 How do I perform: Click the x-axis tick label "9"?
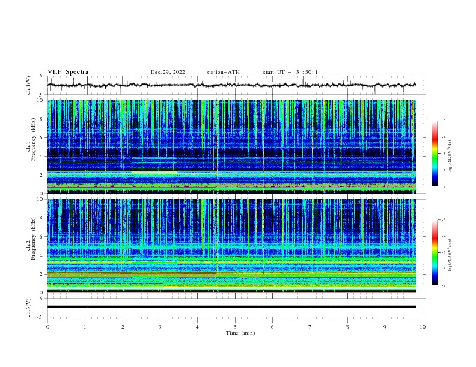coord(385,327)
